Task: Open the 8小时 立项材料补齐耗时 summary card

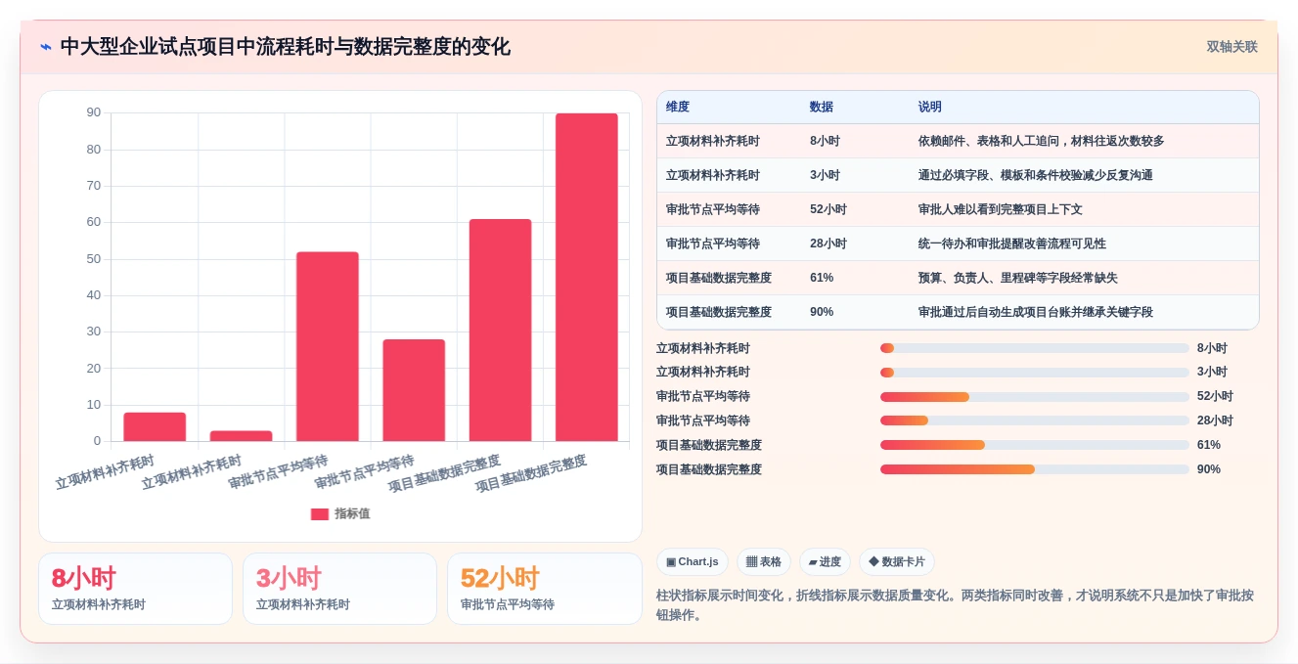Action: (136, 589)
